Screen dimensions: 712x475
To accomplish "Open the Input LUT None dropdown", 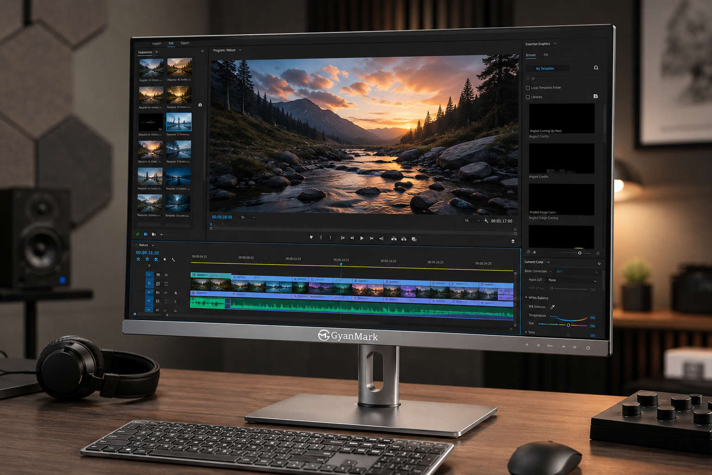I will pos(572,280).
